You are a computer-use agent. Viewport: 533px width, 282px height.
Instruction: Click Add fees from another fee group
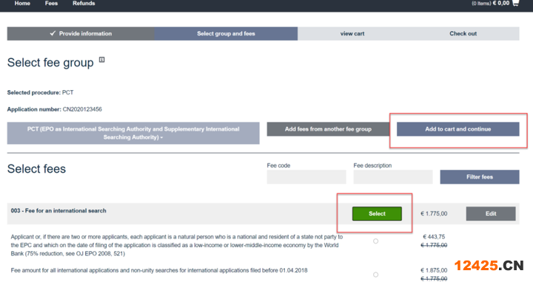tap(328, 129)
